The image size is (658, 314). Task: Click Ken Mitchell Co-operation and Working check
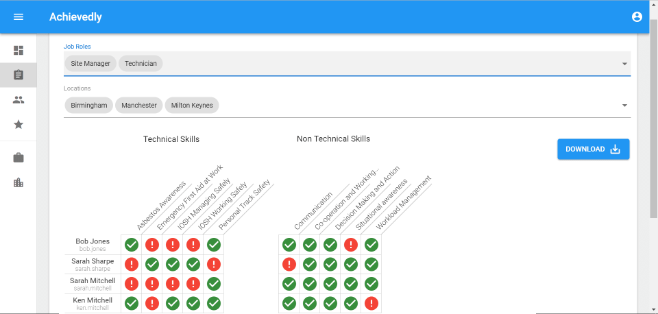pos(310,303)
